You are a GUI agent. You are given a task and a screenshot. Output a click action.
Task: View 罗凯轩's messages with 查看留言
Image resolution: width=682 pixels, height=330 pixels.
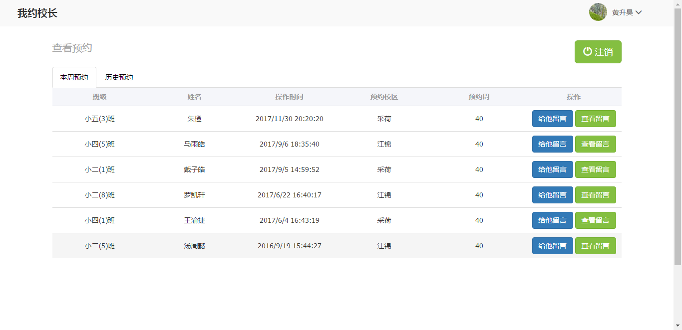tap(595, 195)
